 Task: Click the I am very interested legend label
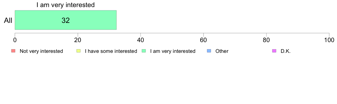173,51
